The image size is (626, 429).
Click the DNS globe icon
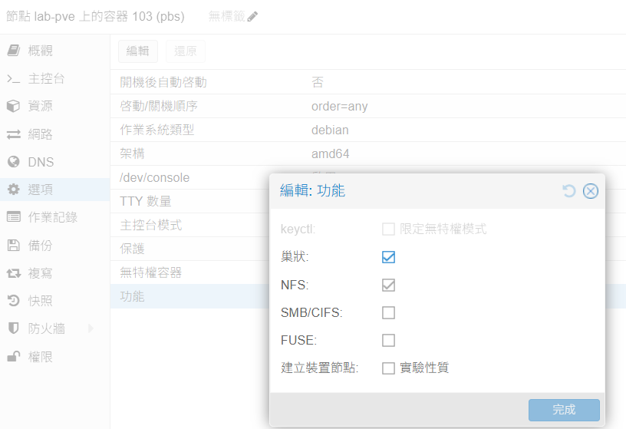point(13,162)
